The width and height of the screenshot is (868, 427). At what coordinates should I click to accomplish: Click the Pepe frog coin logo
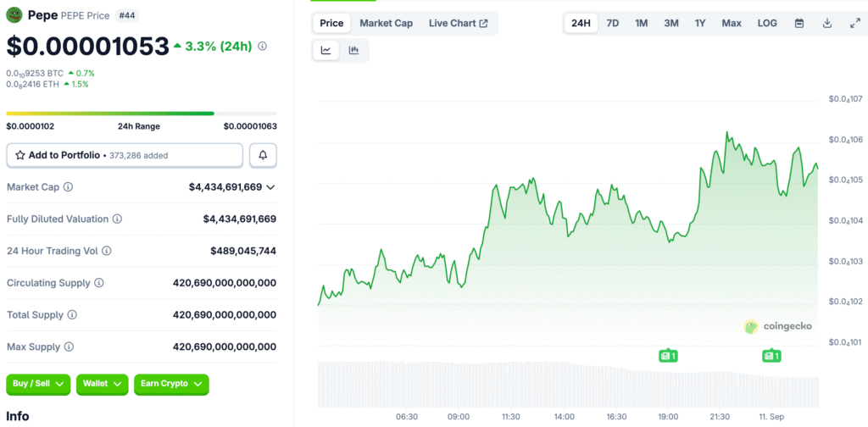[x=14, y=15]
